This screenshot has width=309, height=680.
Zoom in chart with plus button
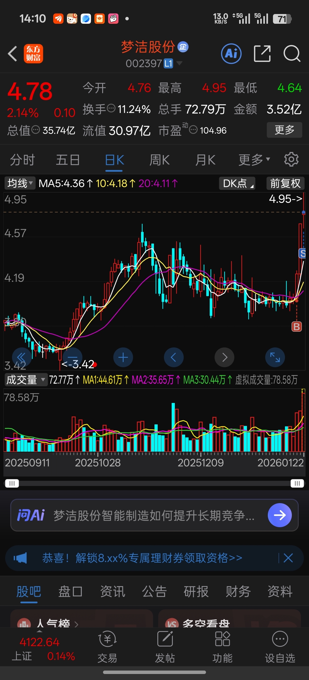coord(123,357)
